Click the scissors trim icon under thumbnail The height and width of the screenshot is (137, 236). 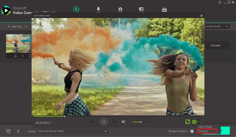(16, 56)
